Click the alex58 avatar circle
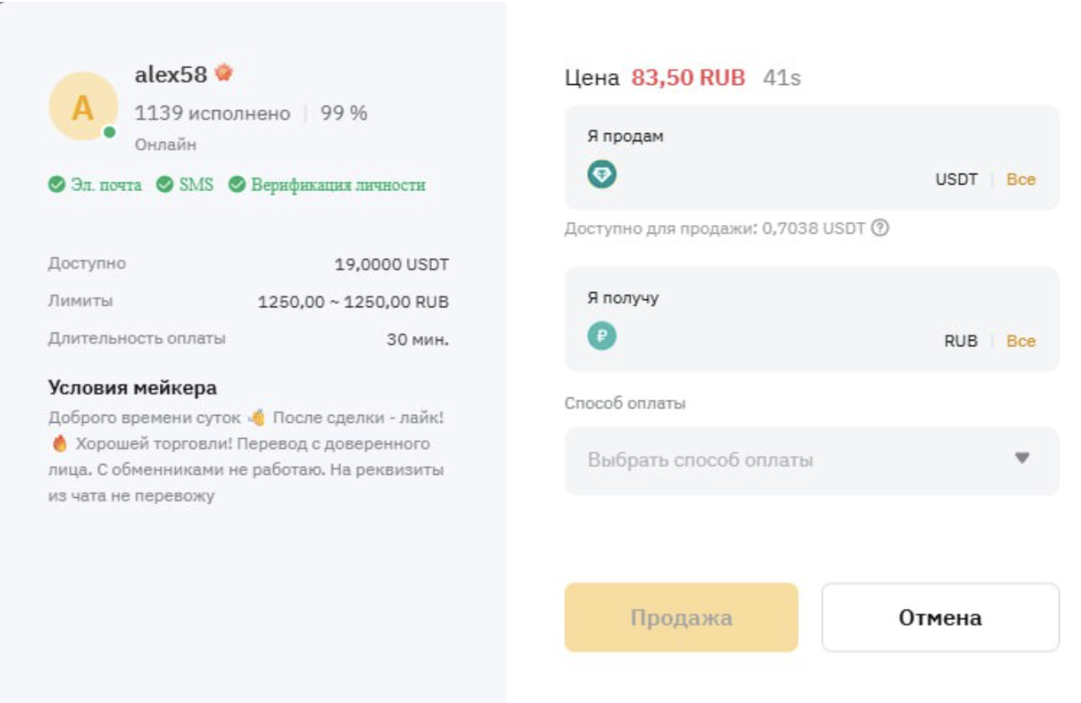This screenshot has width=1081, height=703. (82, 107)
